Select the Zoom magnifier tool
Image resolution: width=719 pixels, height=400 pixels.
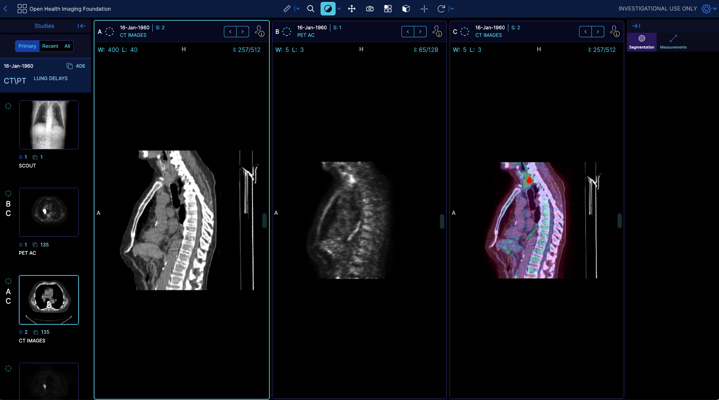click(x=310, y=9)
